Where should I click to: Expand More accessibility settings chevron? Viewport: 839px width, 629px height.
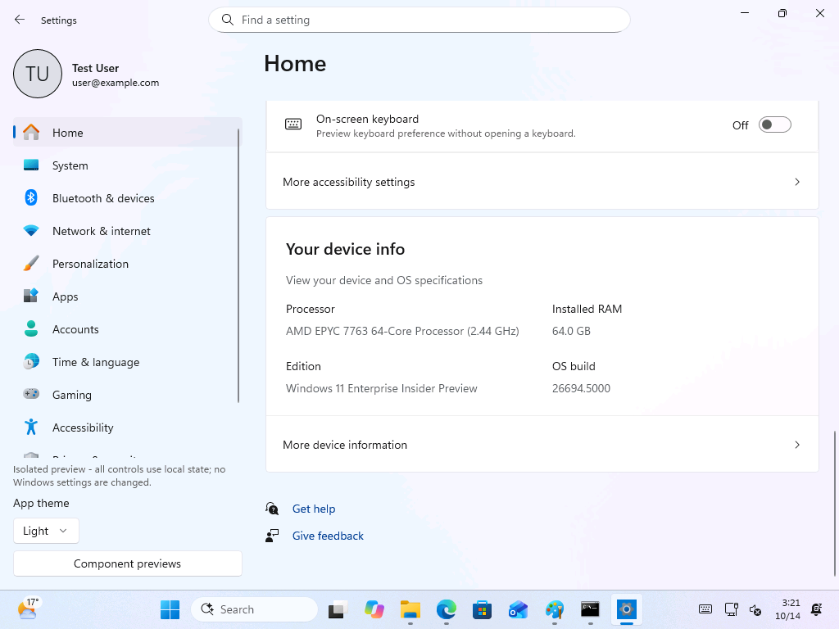click(x=797, y=182)
